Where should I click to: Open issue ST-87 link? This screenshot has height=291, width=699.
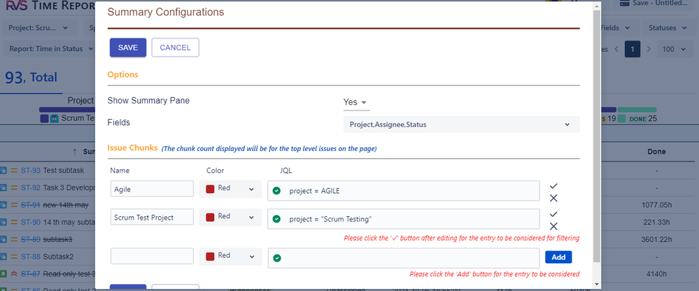pyautogui.click(x=31, y=274)
